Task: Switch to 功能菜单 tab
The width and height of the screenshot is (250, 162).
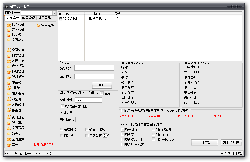Action: pos(13,18)
